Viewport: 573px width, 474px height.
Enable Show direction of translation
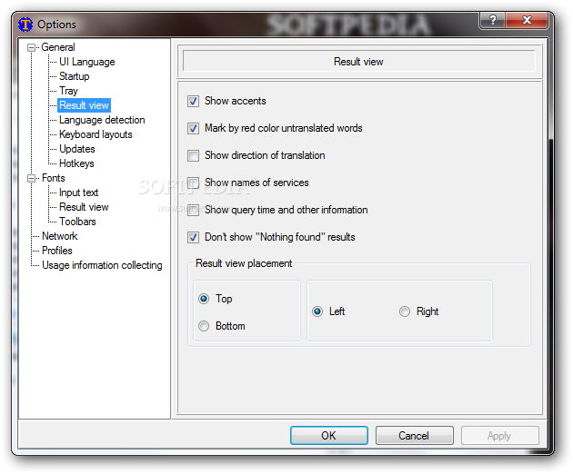click(x=194, y=155)
